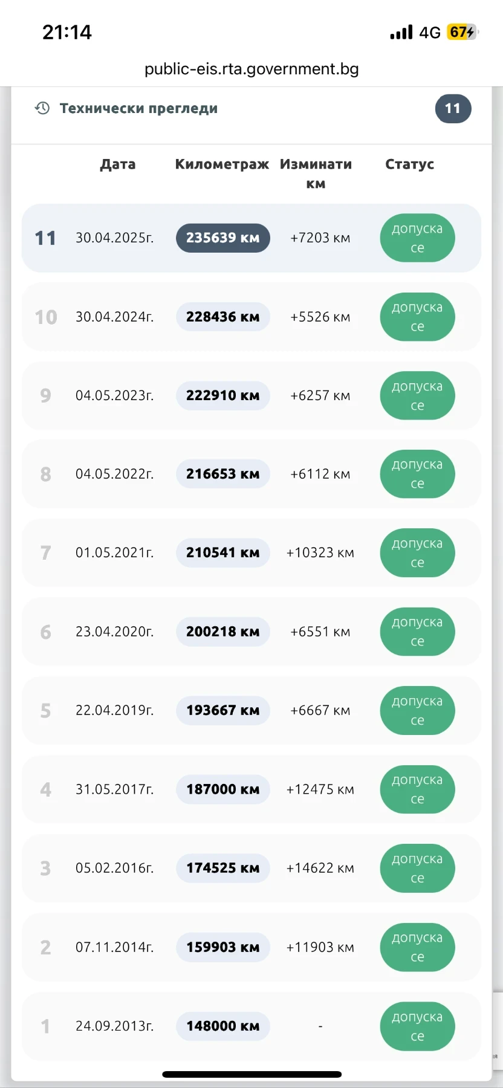Click the допуска се status for 04.05.2023
Image resolution: width=503 pixels, height=1088 pixels.
tap(417, 396)
